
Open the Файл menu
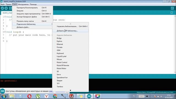coord(3,4)
